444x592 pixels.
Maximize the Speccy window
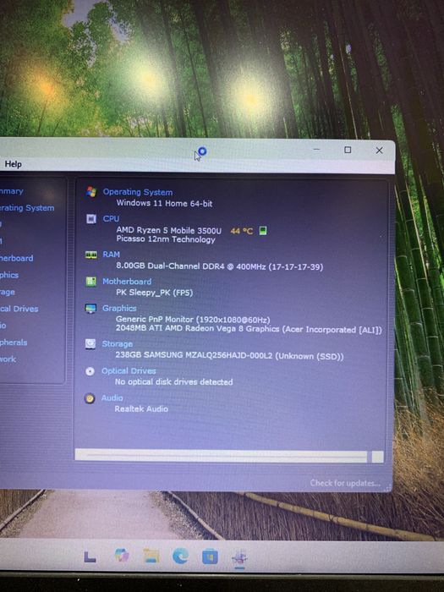(x=348, y=150)
